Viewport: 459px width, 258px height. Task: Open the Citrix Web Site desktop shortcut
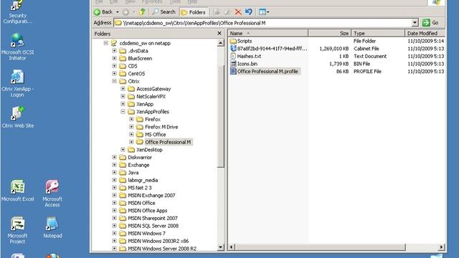pos(17,118)
